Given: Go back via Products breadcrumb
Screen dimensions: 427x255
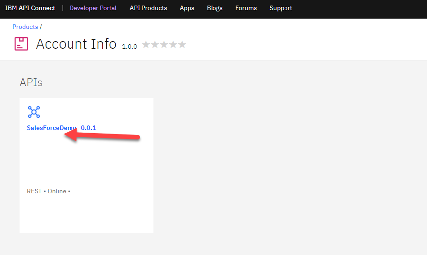Looking at the screenshot, I should [25, 27].
